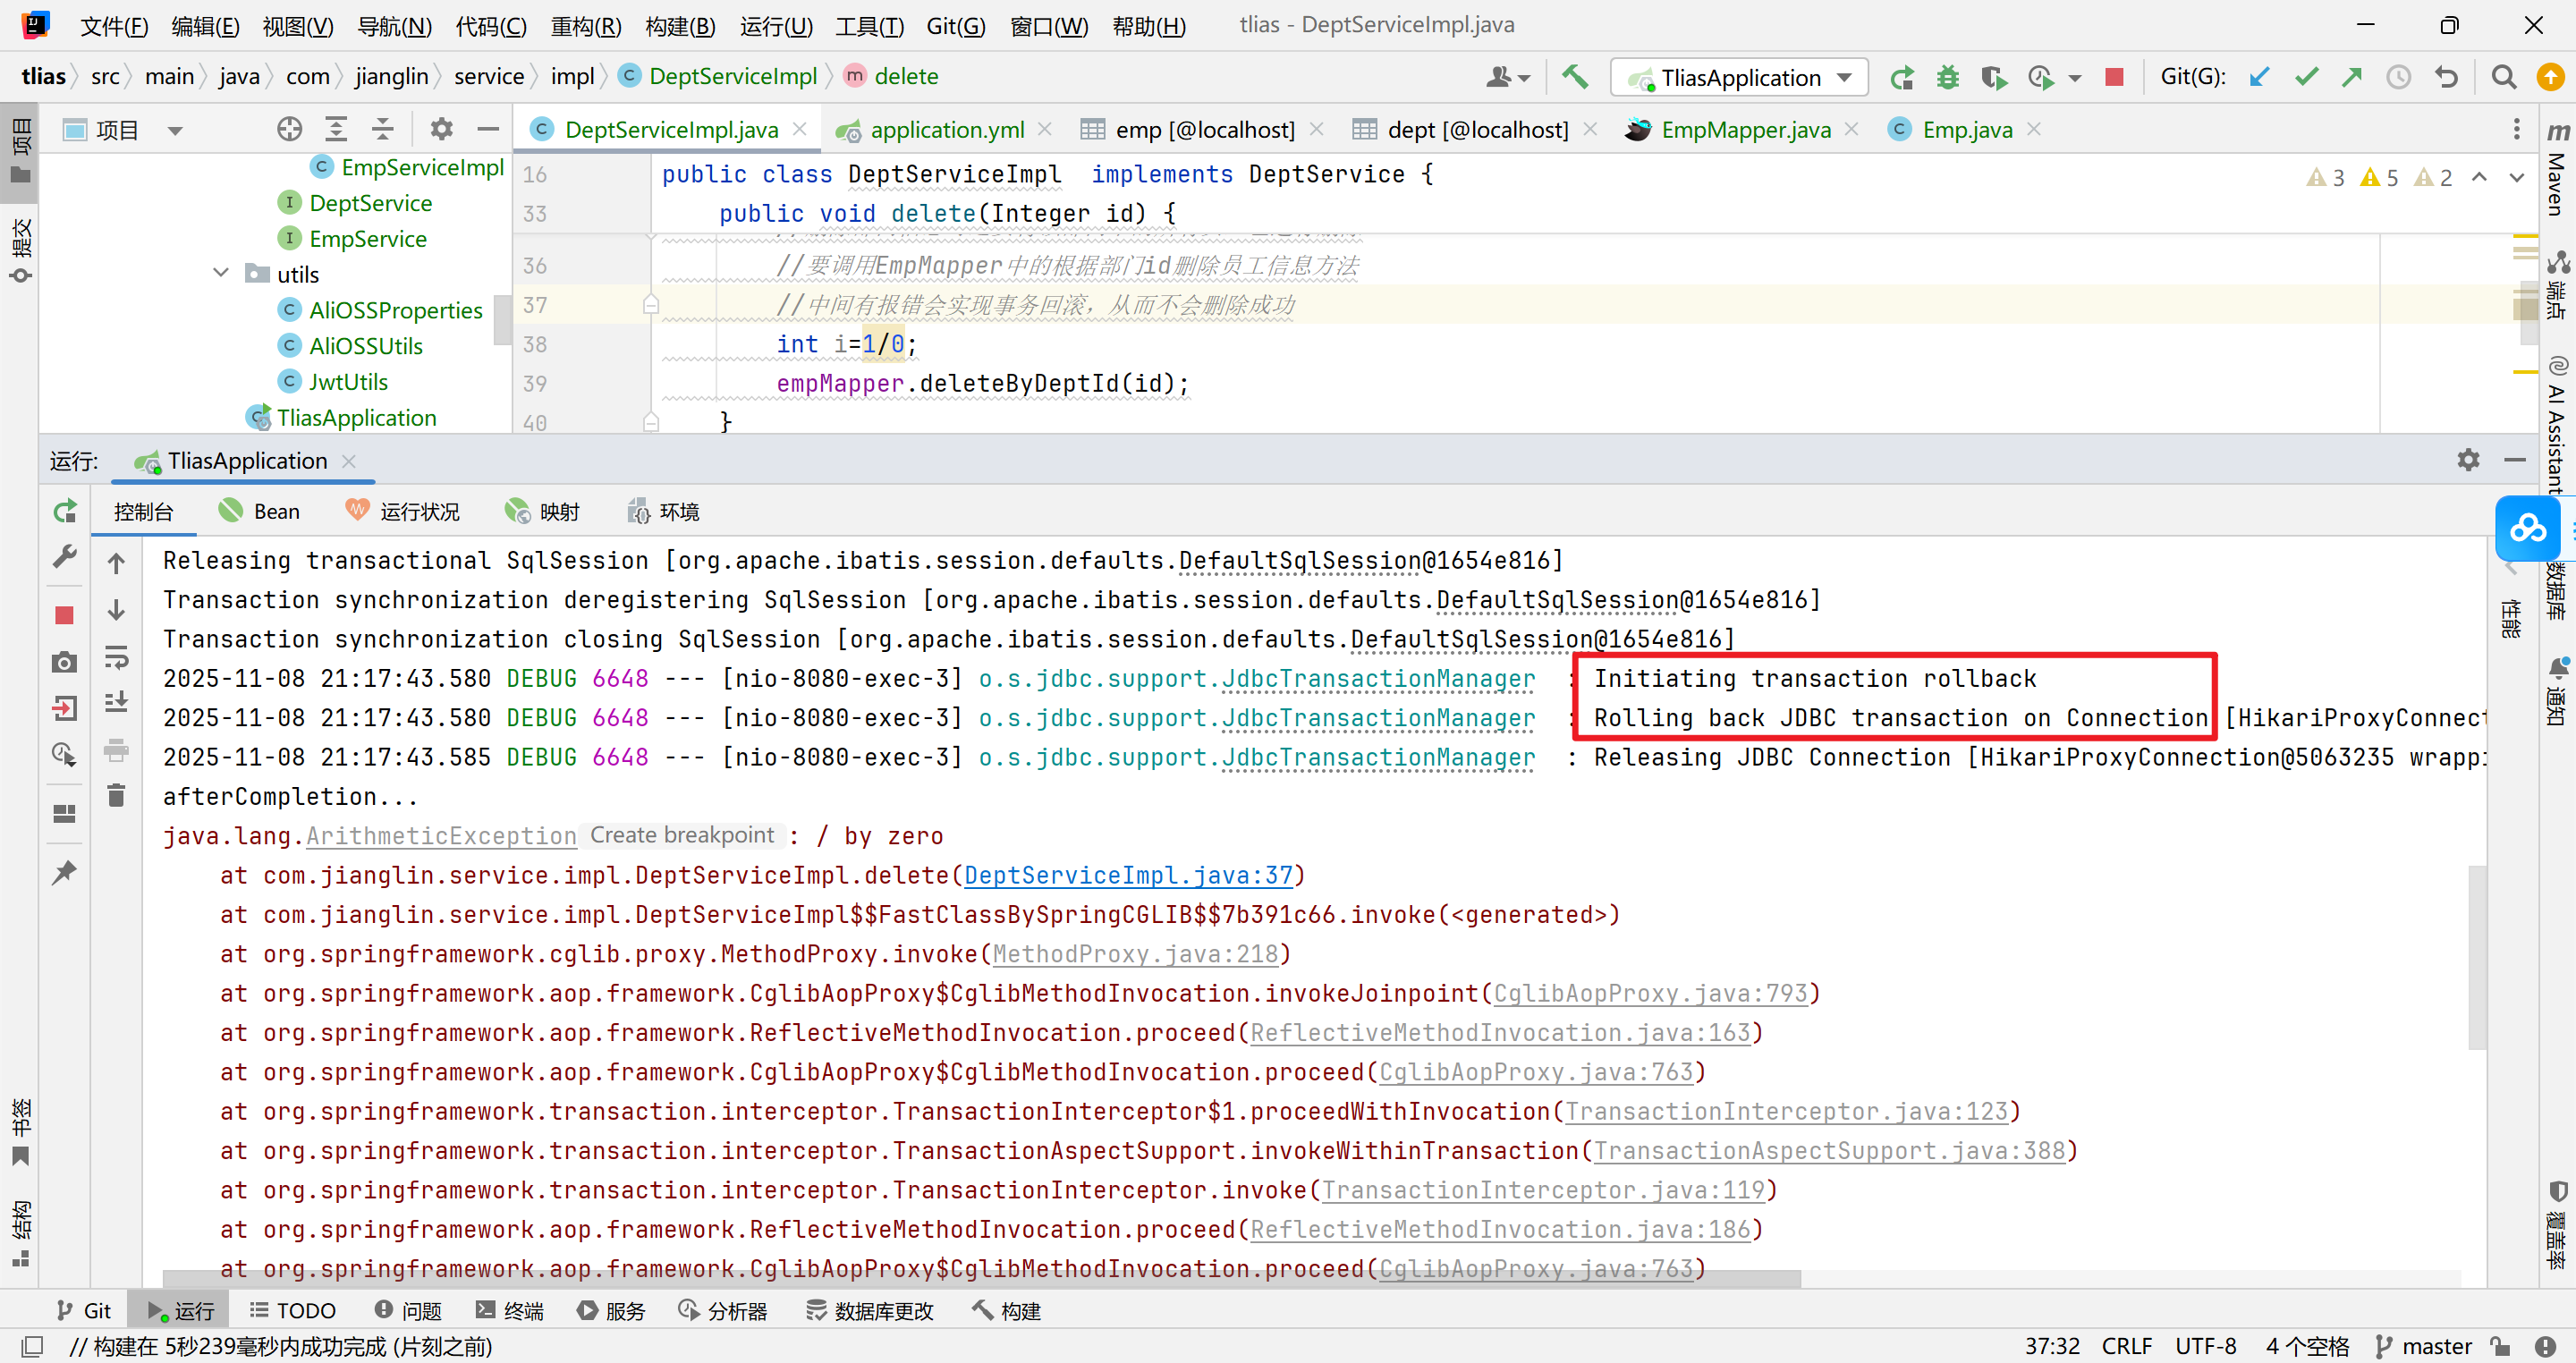Open the project panel gear options

[x=441, y=129]
